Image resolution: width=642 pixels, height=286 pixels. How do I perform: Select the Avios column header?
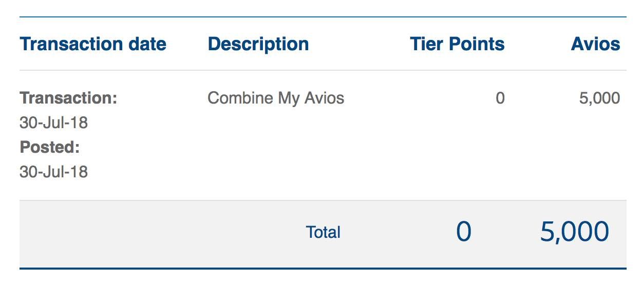point(595,44)
